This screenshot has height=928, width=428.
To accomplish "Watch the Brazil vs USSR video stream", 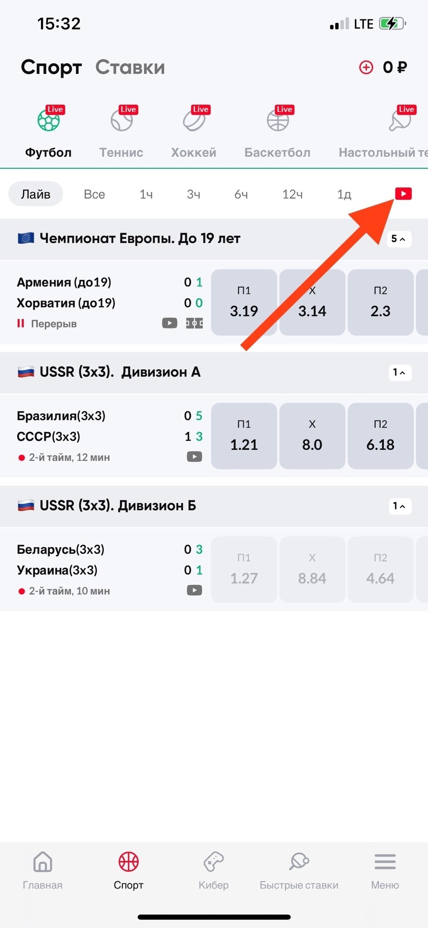I will [x=194, y=457].
